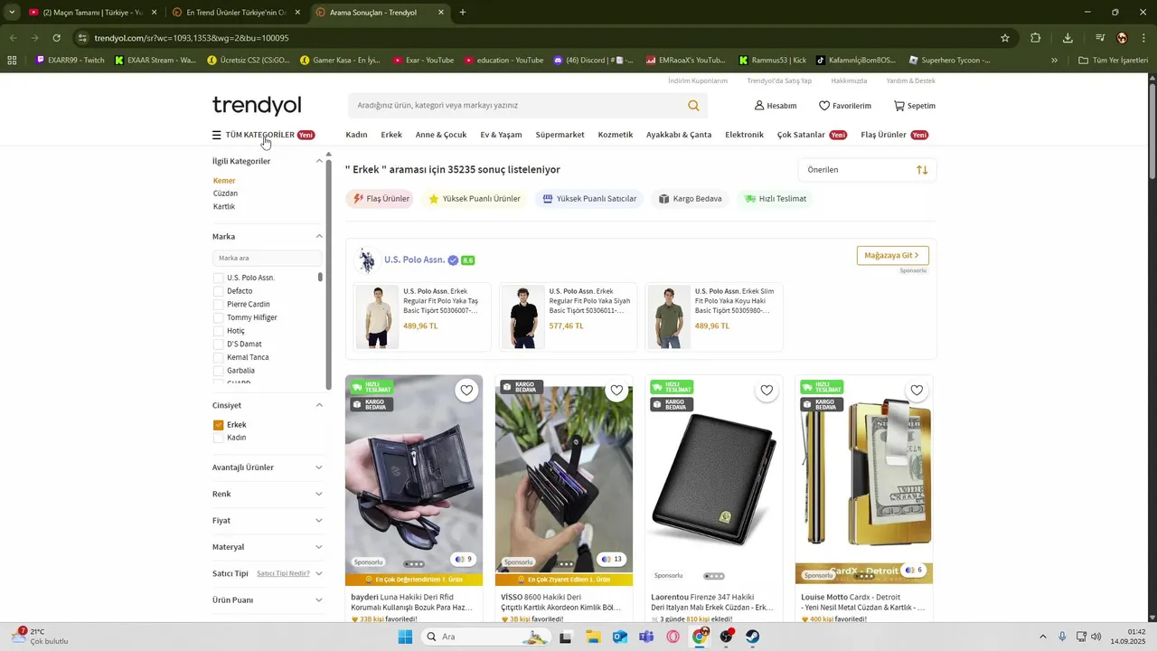This screenshot has width=1157, height=651.
Task: Open TÜM KATEGORİLER hamburger menu
Action: pos(217,135)
